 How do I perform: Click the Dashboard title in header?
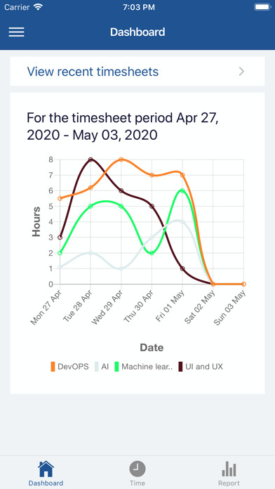[137, 32]
